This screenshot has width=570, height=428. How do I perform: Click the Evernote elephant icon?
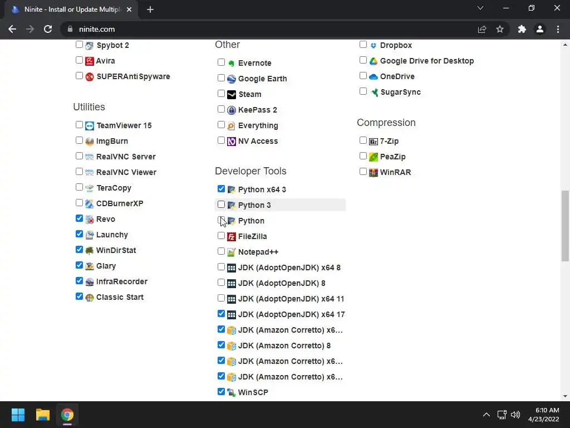click(231, 64)
